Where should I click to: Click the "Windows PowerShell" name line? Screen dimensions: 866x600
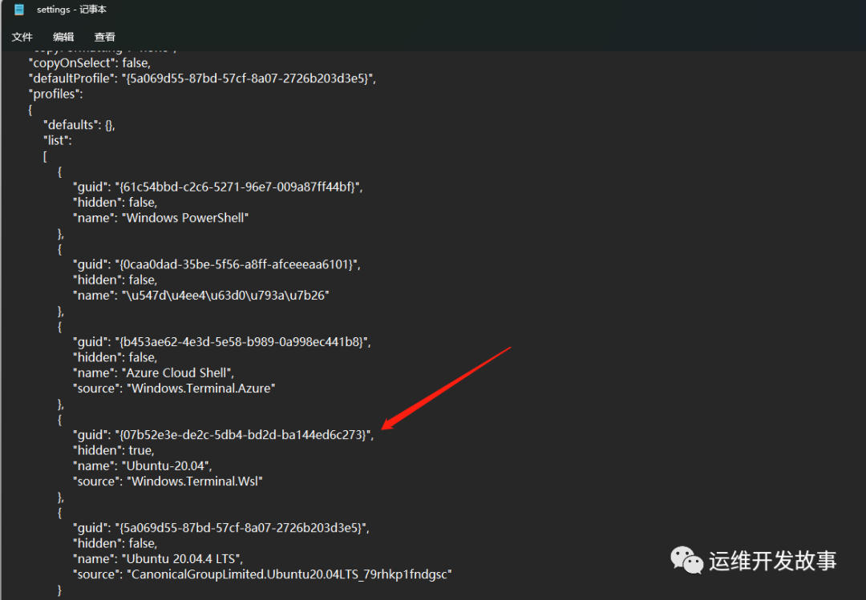pos(160,218)
